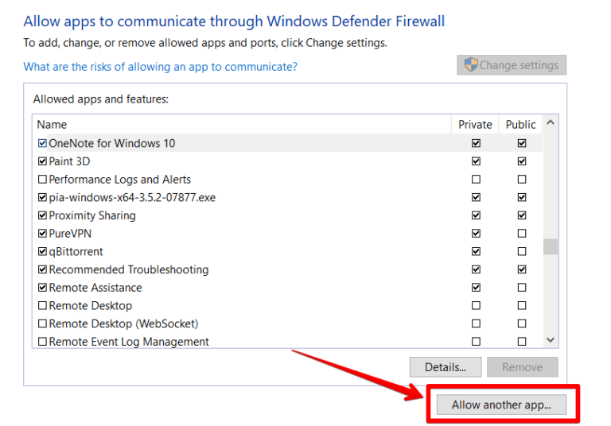This screenshot has width=611, height=426.
Task: Click the shield icon on Change settings
Action: tap(471, 65)
